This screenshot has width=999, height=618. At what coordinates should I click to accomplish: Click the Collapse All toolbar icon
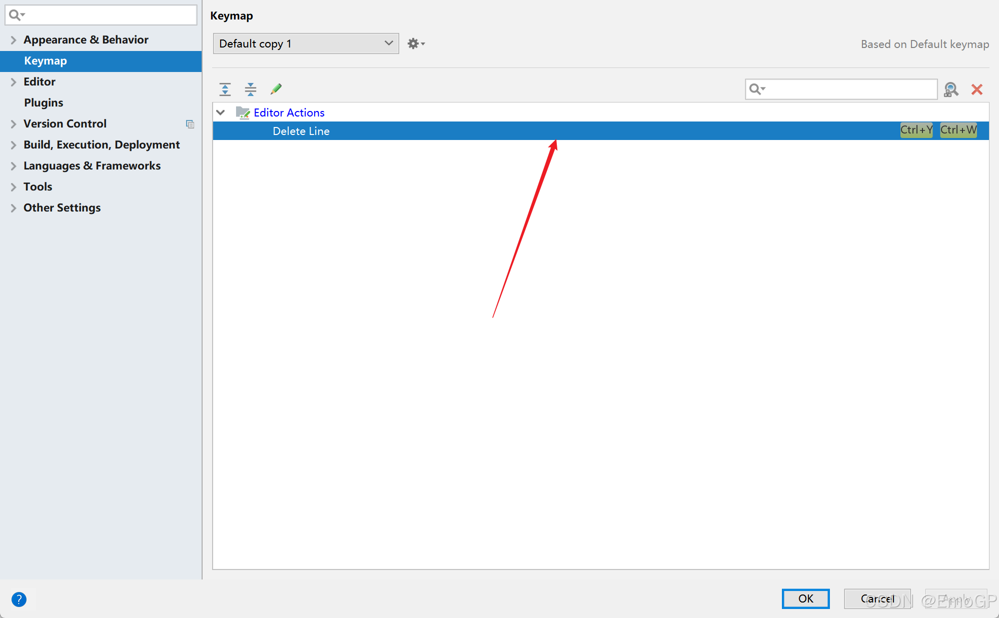click(x=251, y=89)
